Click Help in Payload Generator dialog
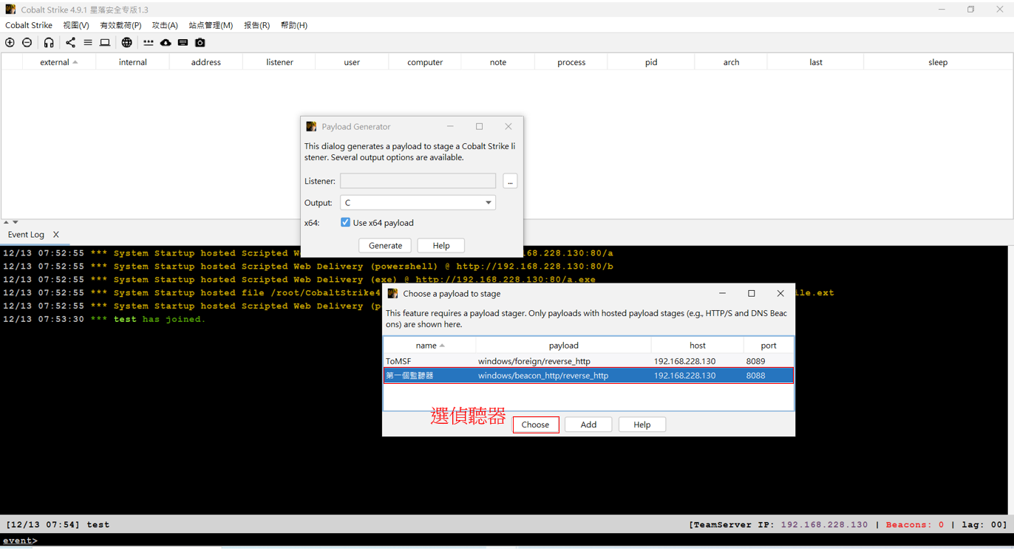 [x=441, y=245]
